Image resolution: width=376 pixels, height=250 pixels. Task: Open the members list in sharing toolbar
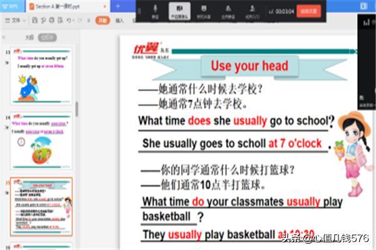point(253,11)
